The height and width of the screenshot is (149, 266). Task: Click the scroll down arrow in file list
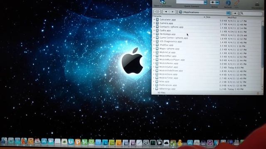[262, 89]
